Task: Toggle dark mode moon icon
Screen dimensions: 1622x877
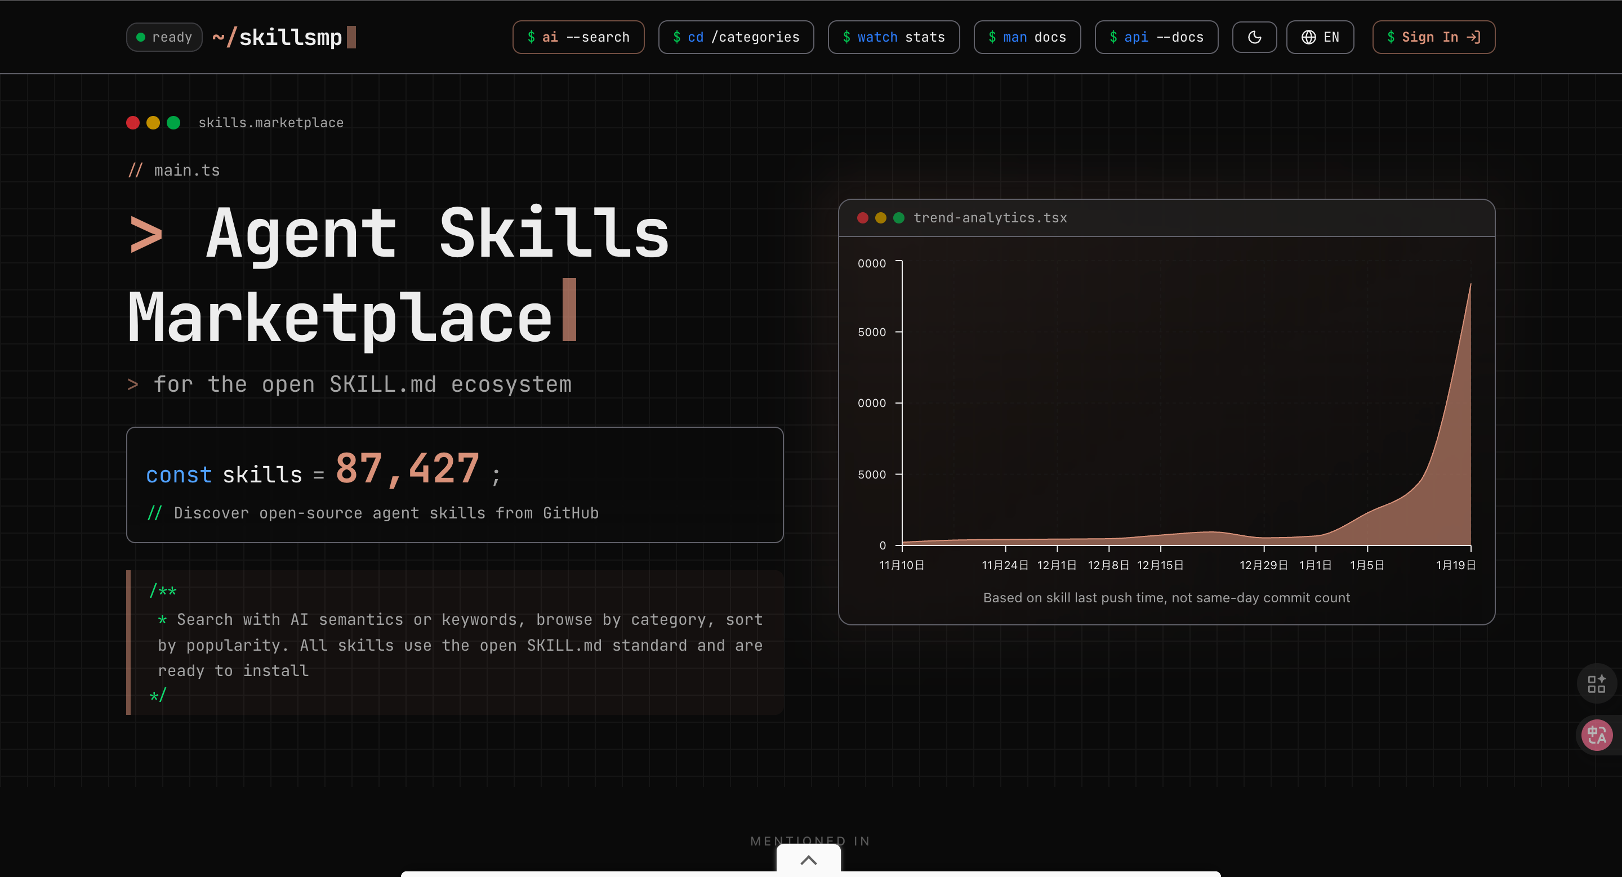Action: (x=1254, y=37)
